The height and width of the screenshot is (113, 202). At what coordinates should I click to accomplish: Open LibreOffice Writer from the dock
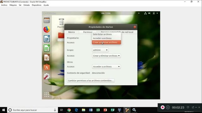[x=47, y=39]
